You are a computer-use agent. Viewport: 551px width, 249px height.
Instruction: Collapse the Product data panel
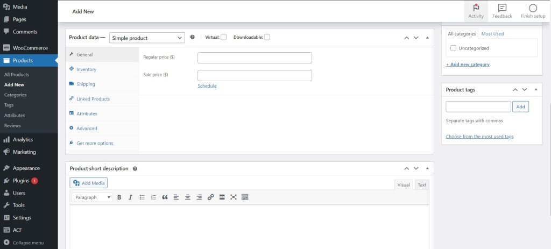(x=427, y=38)
